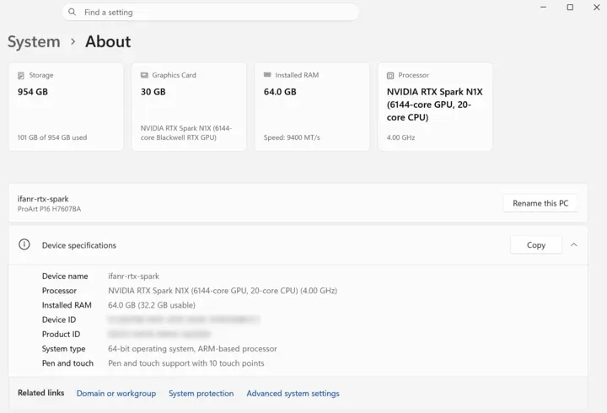The width and height of the screenshot is (607, 413).
Task: Select the 64.0 GB installed RAM value
Action: click(280, 92)
